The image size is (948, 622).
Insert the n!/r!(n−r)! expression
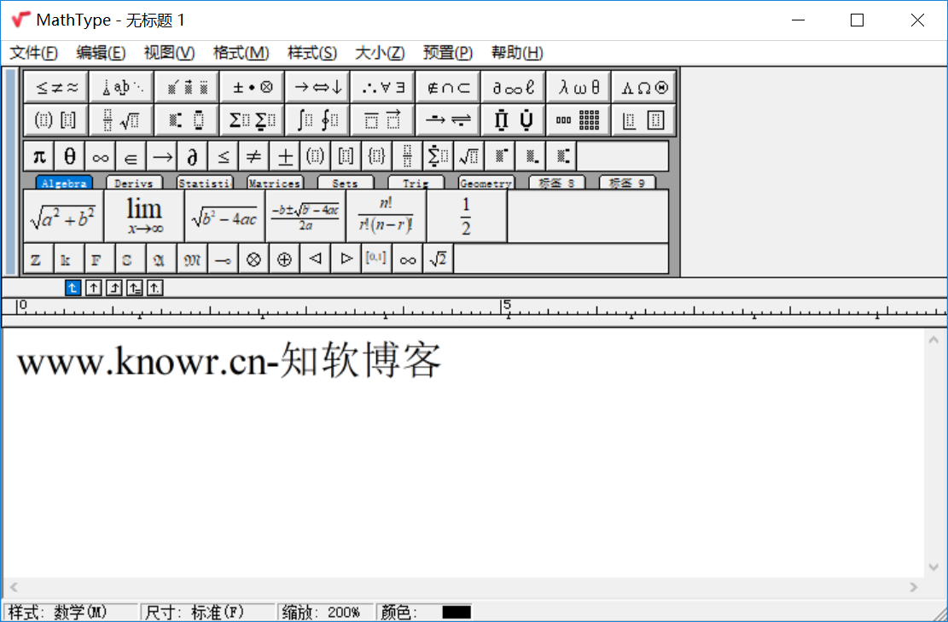coord(387,217)
